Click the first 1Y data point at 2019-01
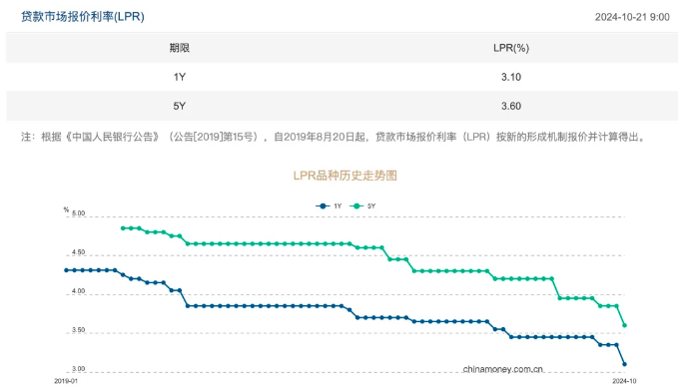 pyautogui.click(x=66, y=270)
